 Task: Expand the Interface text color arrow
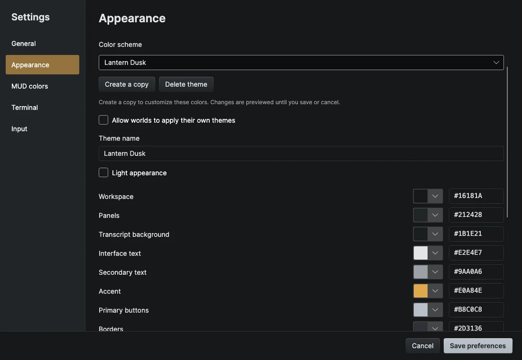click(435, 253)
